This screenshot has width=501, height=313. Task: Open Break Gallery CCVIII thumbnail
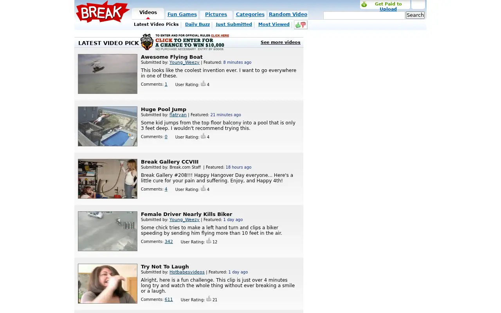click(108, 179)
